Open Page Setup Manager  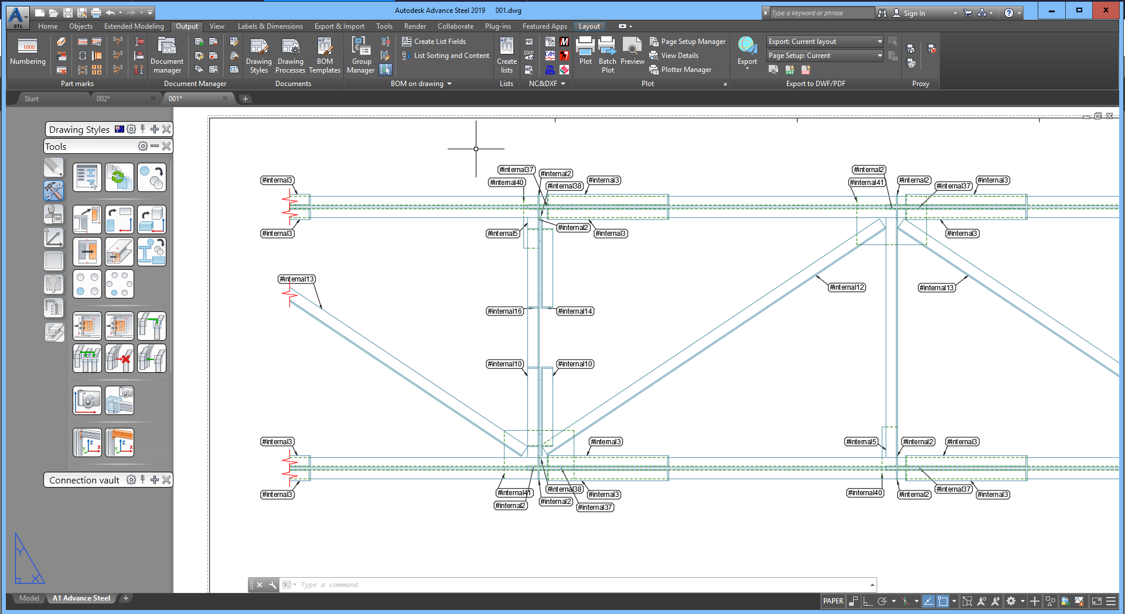tap(688, 41)
